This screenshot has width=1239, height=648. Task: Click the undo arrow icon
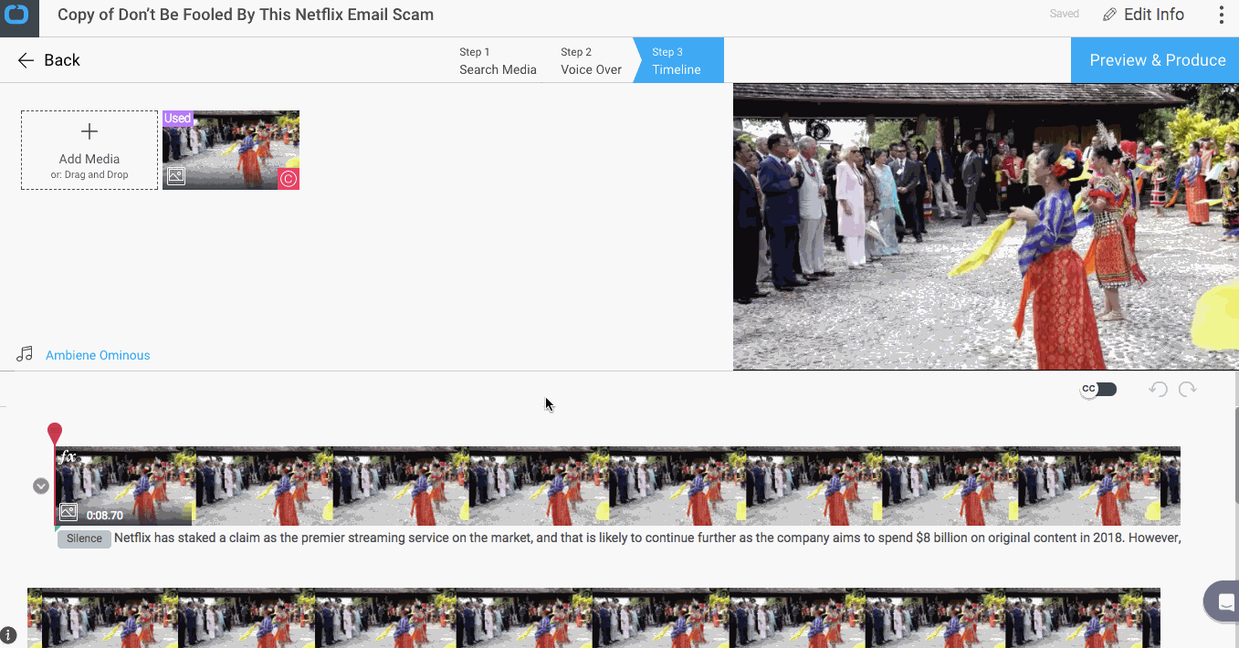[1158, 390]
